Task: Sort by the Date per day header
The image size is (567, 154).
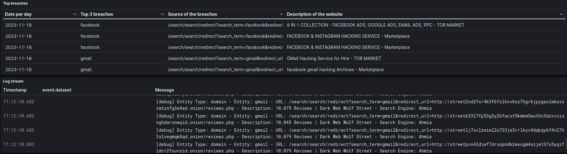Action: coord(18,14)
